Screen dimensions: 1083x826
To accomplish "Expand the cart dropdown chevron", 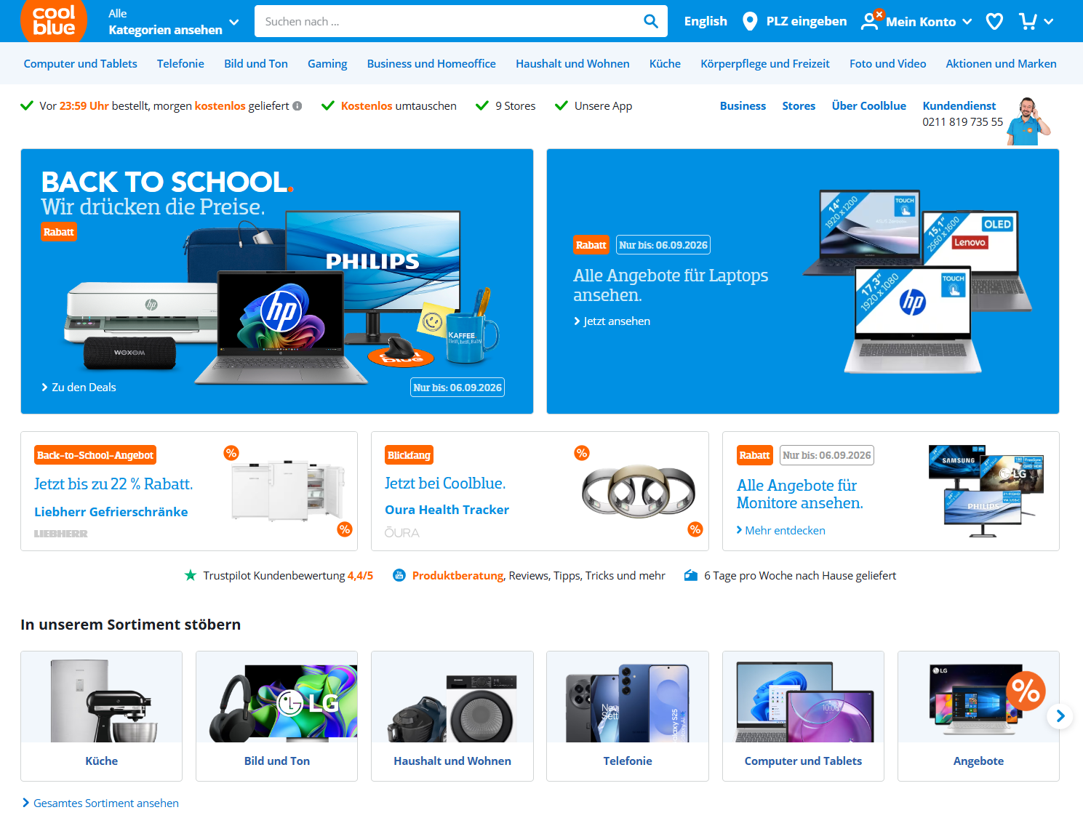I will [x=1048, y=22].
